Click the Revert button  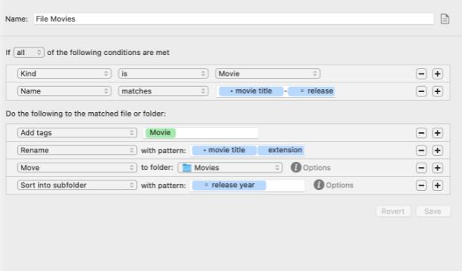(x=393, y=212)
